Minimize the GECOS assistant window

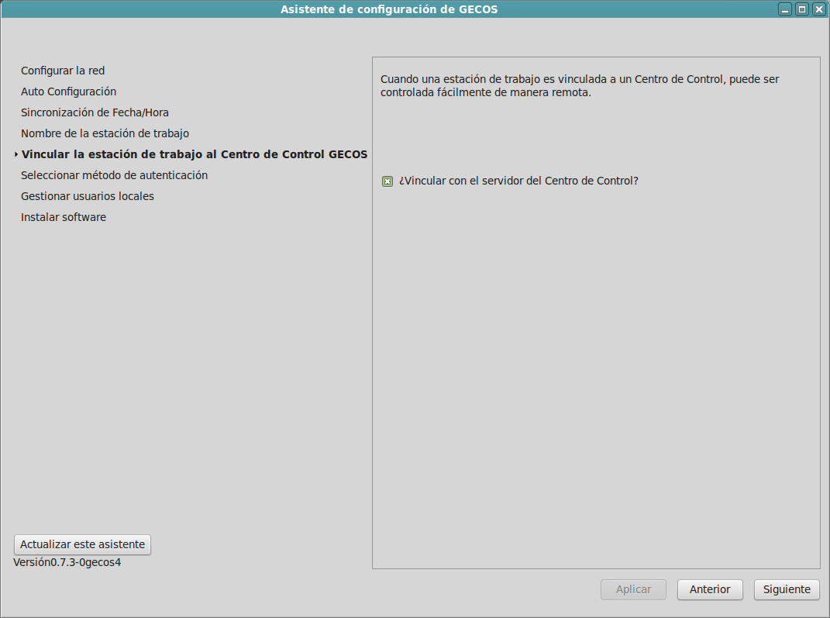pyautogui.click(x=785, y=9)
